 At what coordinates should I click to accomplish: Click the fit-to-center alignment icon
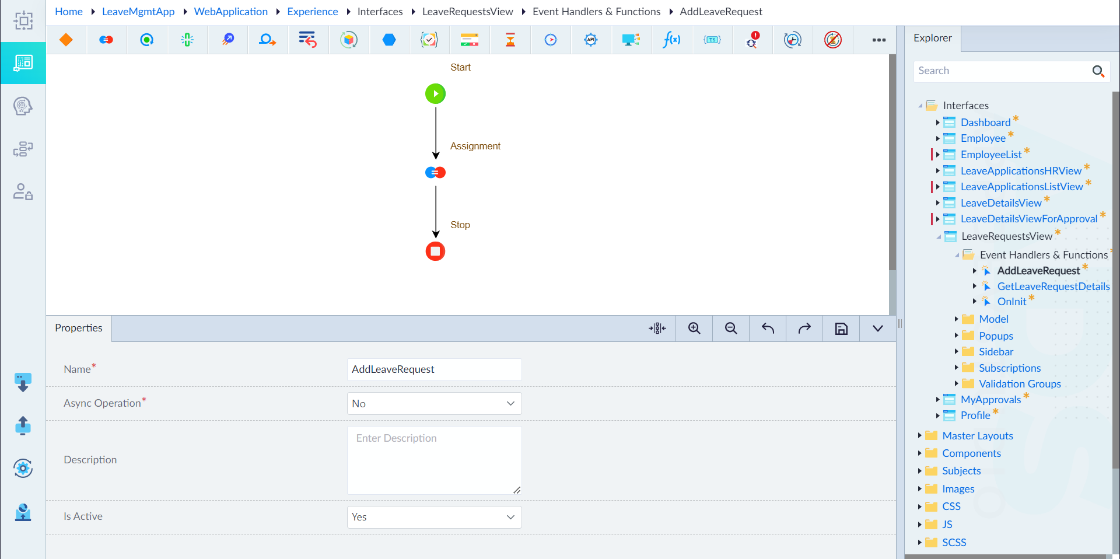(657, 329)
